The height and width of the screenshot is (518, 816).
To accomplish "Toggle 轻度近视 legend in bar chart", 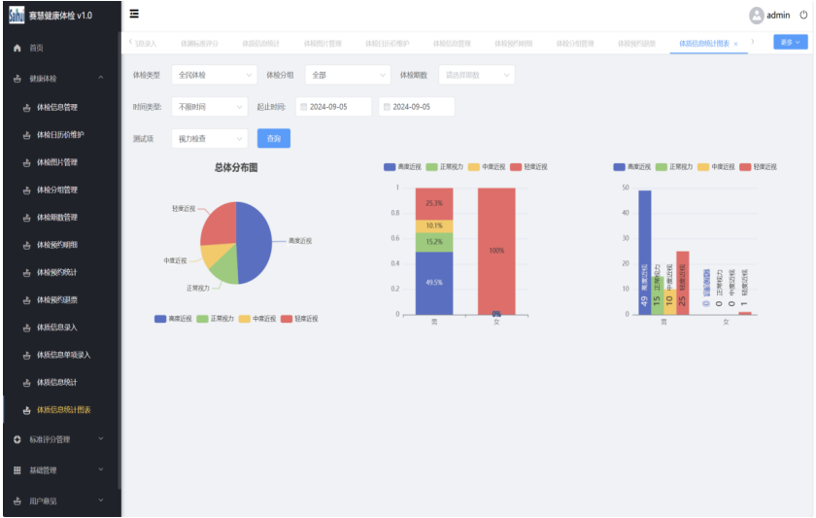I will (759, 167).
